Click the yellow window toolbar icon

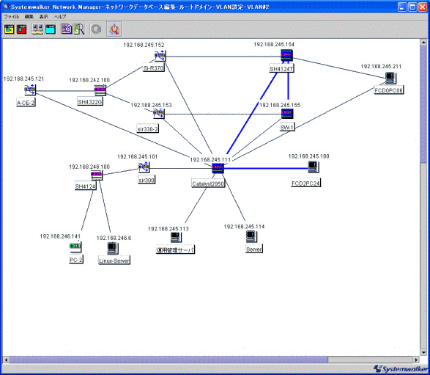(x=9, y=29)
